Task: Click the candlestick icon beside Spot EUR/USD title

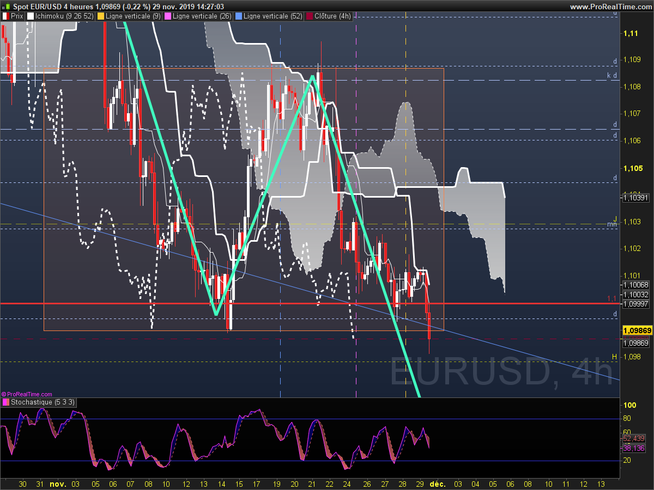Action: (x=5, y=7)
